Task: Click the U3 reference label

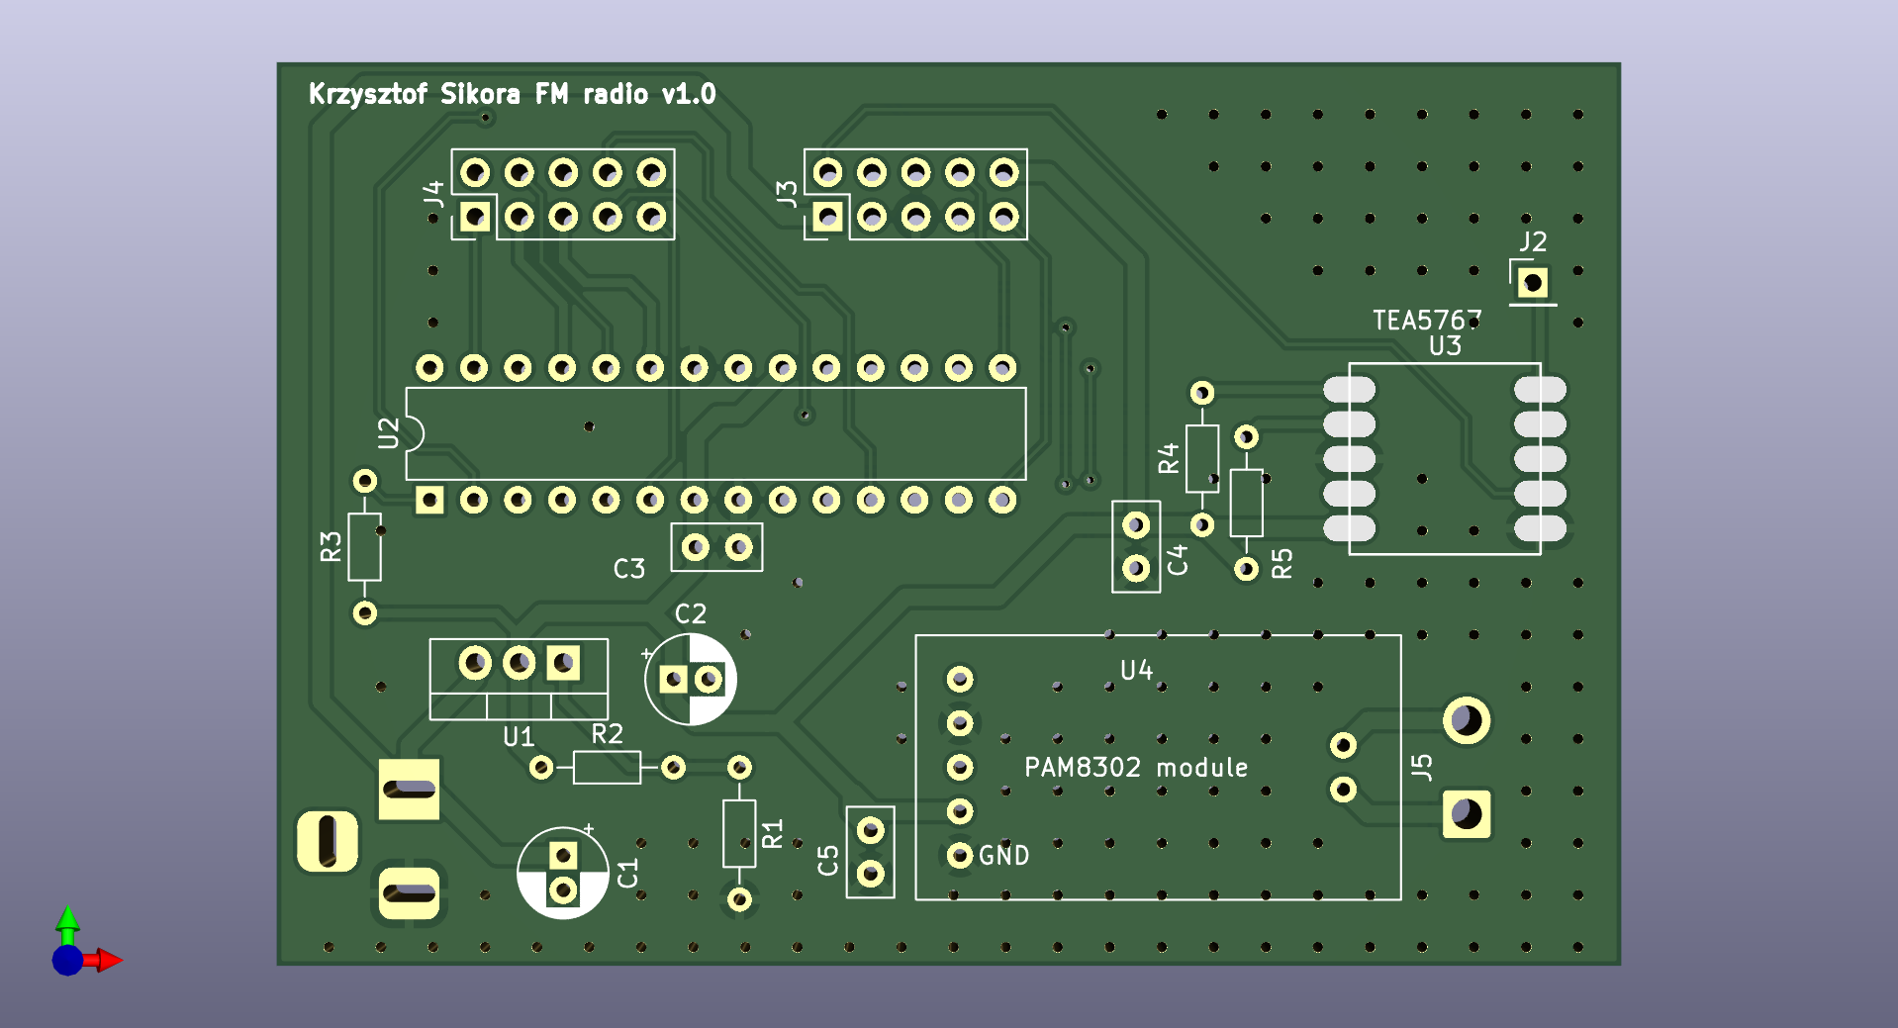Action: tap(1445, 346)
